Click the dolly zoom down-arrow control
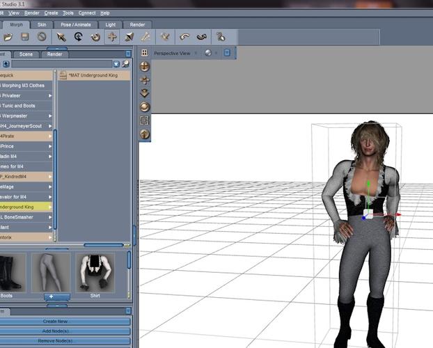433x348 pixels. click(x=145, y=93)
